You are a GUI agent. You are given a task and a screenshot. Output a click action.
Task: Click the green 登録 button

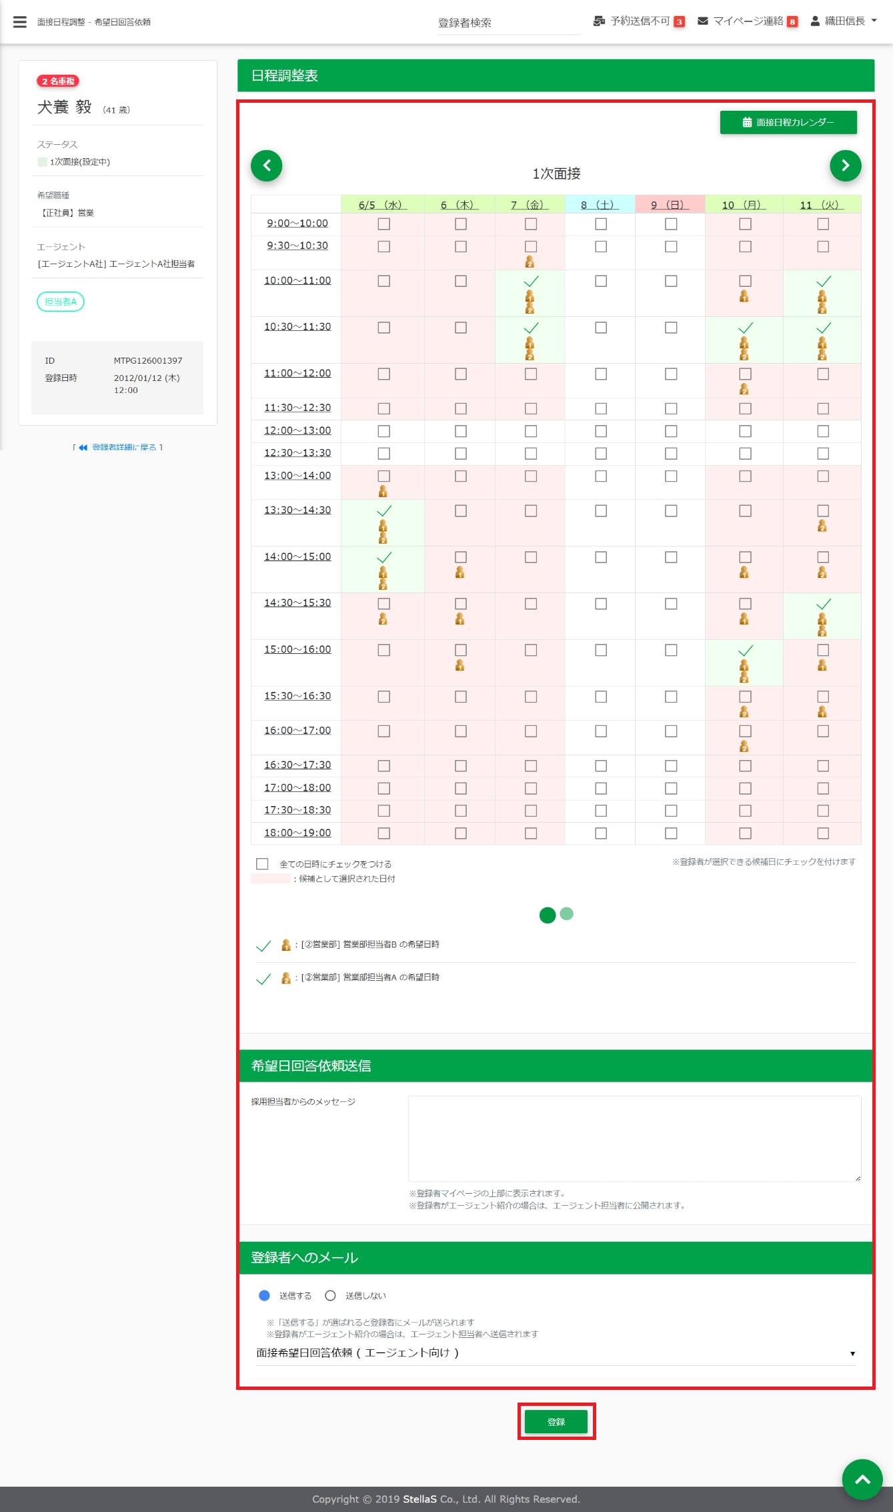pos(556,1422)
